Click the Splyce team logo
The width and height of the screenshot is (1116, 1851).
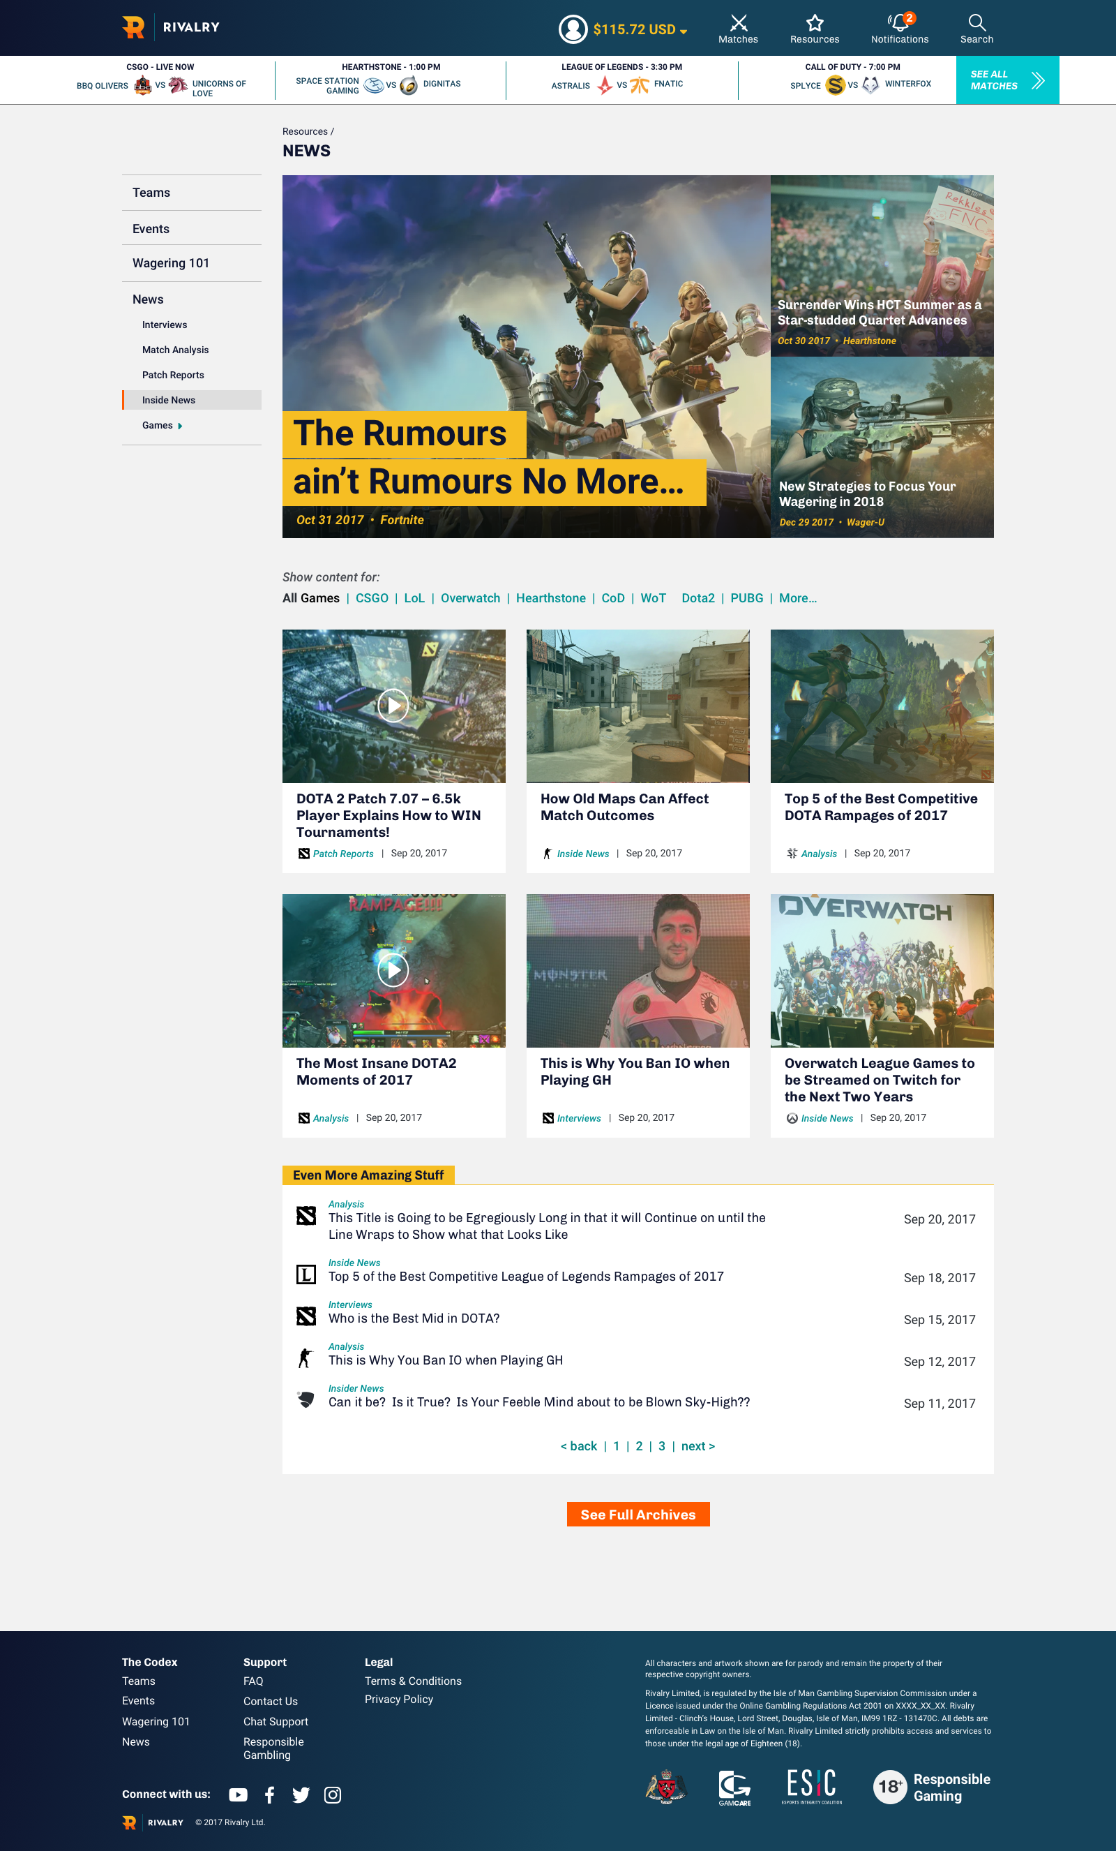pos(835,86)
